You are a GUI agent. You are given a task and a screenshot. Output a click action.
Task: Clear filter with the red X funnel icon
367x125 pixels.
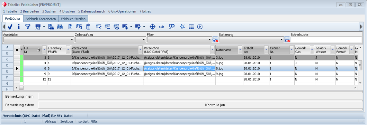tap(215, 39)
